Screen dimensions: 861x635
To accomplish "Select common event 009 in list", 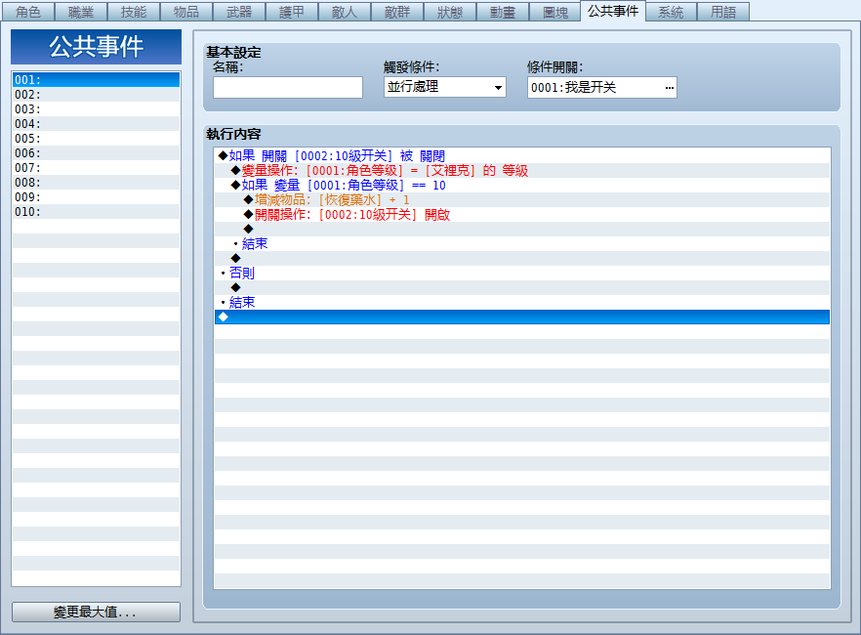I will point(96,197).
